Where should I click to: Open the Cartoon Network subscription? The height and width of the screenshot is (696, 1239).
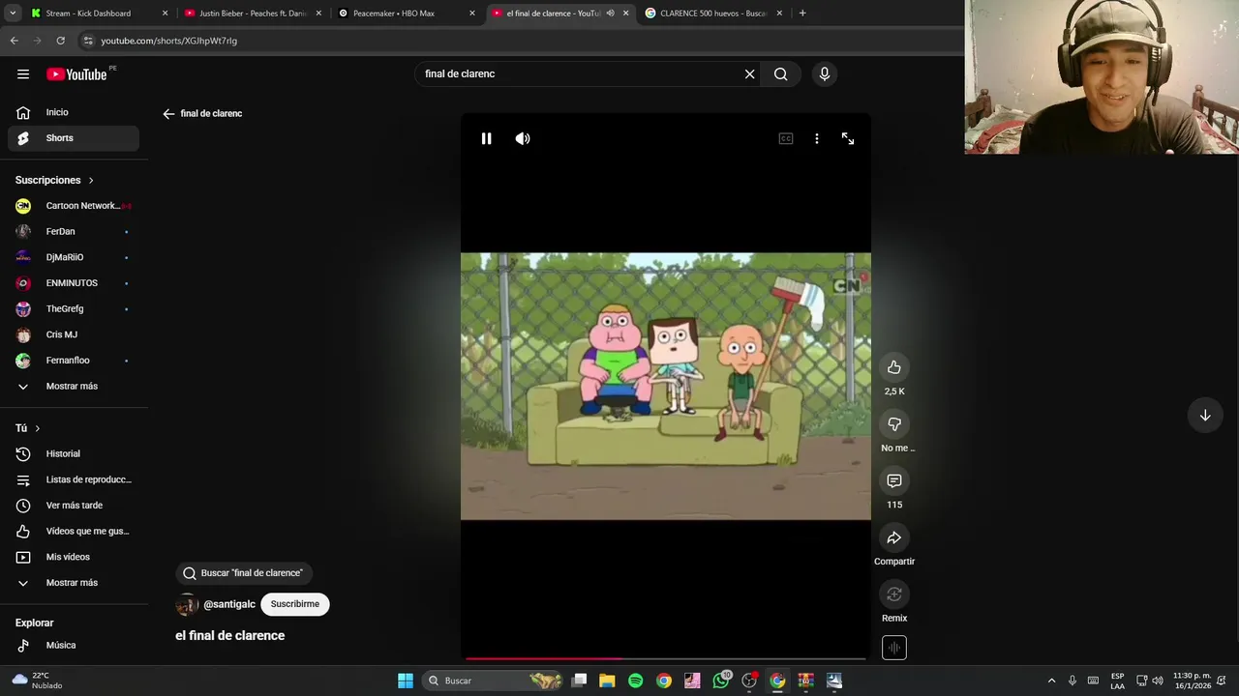(x=74, y=206)
